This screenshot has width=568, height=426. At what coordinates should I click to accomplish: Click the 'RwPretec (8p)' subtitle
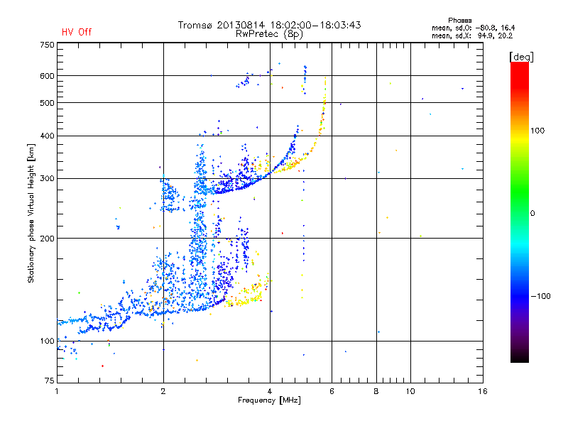269,34
